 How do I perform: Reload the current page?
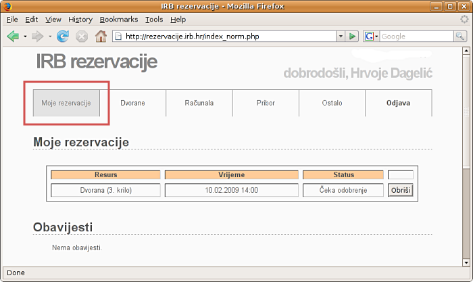click(63, 36)
